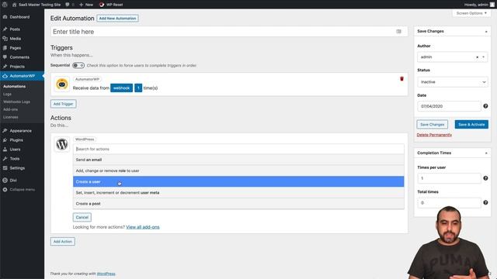
Task: Click the AutomatorWP robot trigger icon
Action: pos(62,84)
